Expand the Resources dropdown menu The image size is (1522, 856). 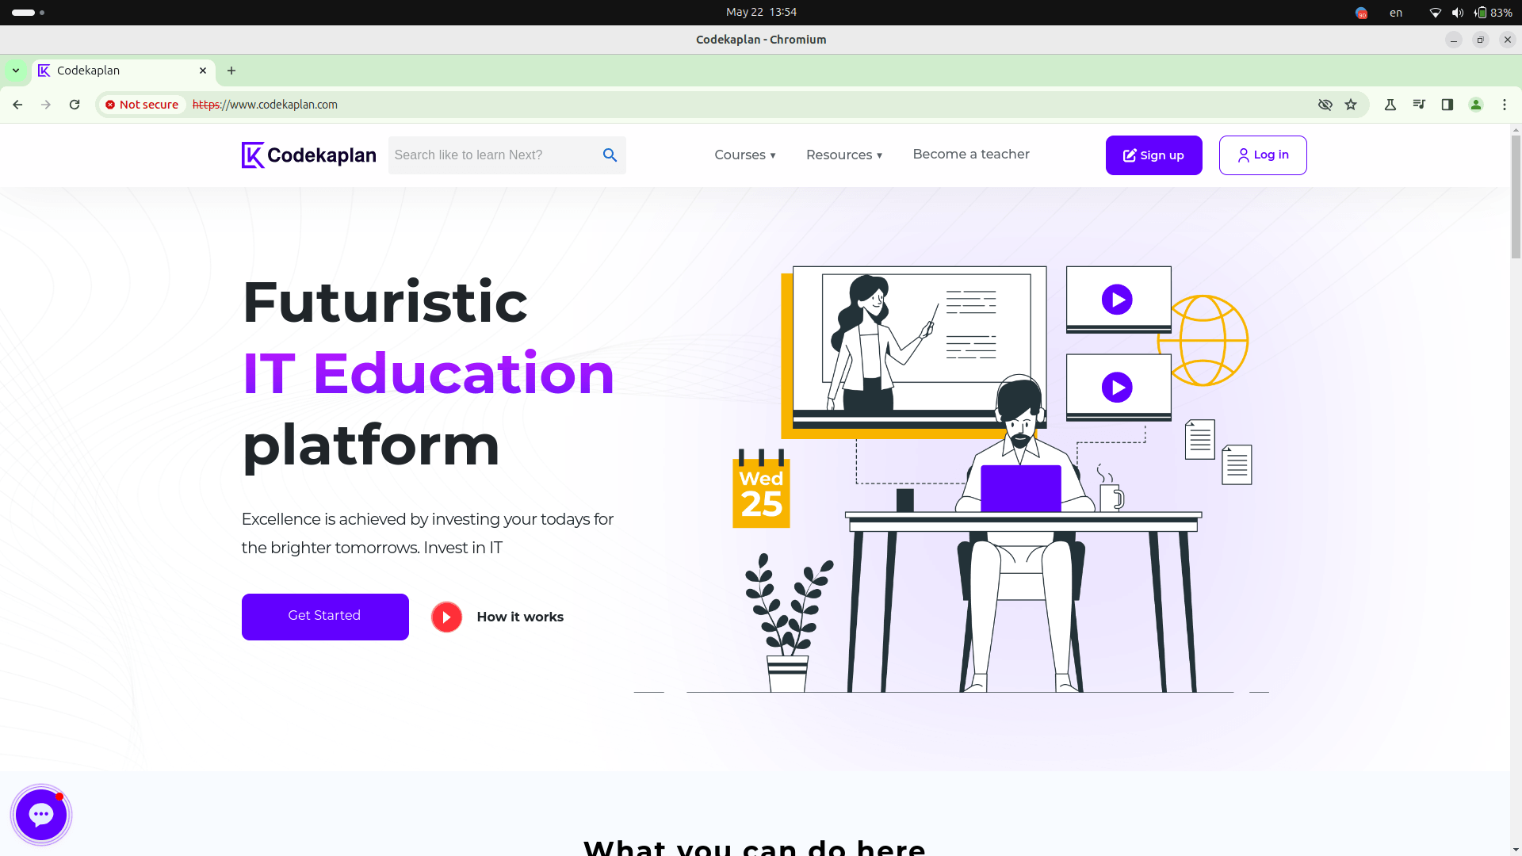coord(843,155)
